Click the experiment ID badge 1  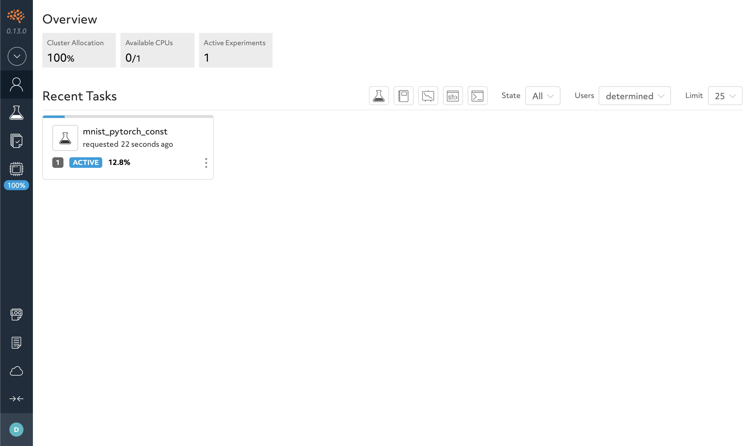coord(58,163)
